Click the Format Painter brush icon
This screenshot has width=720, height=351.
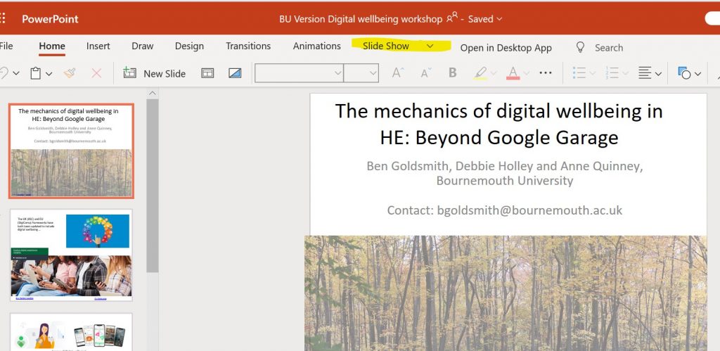69,73
